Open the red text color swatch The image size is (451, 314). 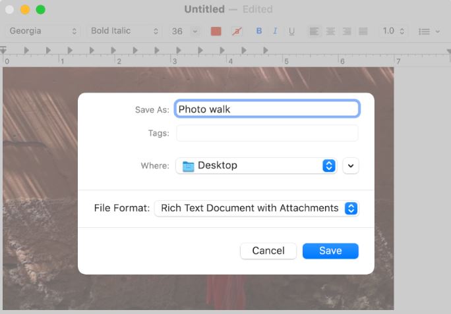pos(216,31)
